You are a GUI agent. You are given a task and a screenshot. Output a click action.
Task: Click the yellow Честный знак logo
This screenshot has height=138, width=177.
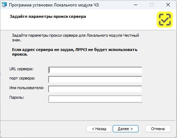click(x=165, y=20)
